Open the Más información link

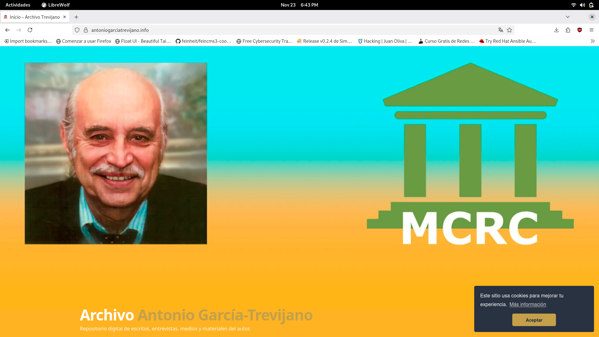(528, 304)
